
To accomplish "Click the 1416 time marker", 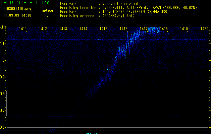I will tap(124, 29).
